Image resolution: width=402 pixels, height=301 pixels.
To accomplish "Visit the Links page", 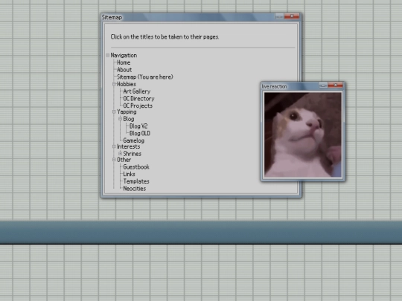I will point(129,174).
